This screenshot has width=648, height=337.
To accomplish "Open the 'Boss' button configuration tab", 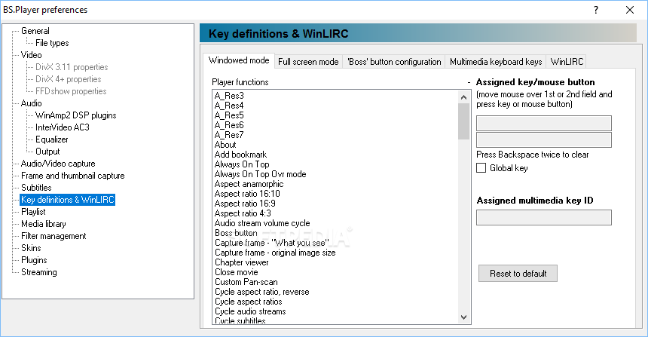I will click(x=394, y=62).
